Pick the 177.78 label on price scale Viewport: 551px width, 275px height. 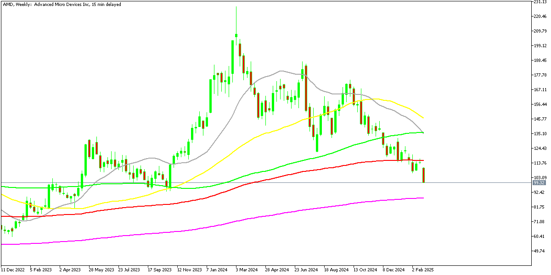pos(540,75)
